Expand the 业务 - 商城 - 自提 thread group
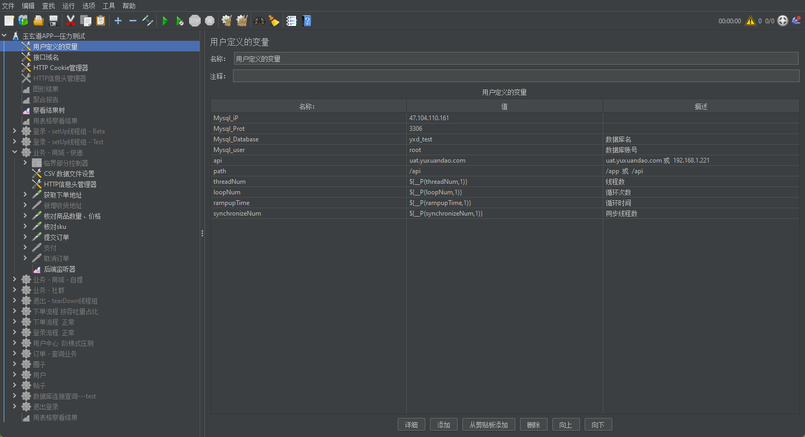 (x=14, y=279)
